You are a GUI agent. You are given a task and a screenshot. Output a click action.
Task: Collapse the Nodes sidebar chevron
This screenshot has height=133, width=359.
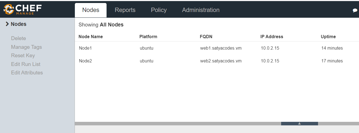(x=7, y=24)
